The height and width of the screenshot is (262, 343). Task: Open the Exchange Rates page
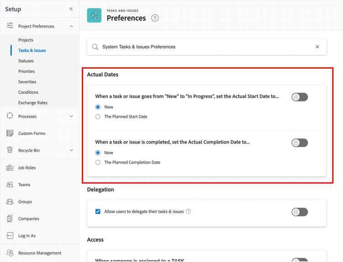point(33,103)
